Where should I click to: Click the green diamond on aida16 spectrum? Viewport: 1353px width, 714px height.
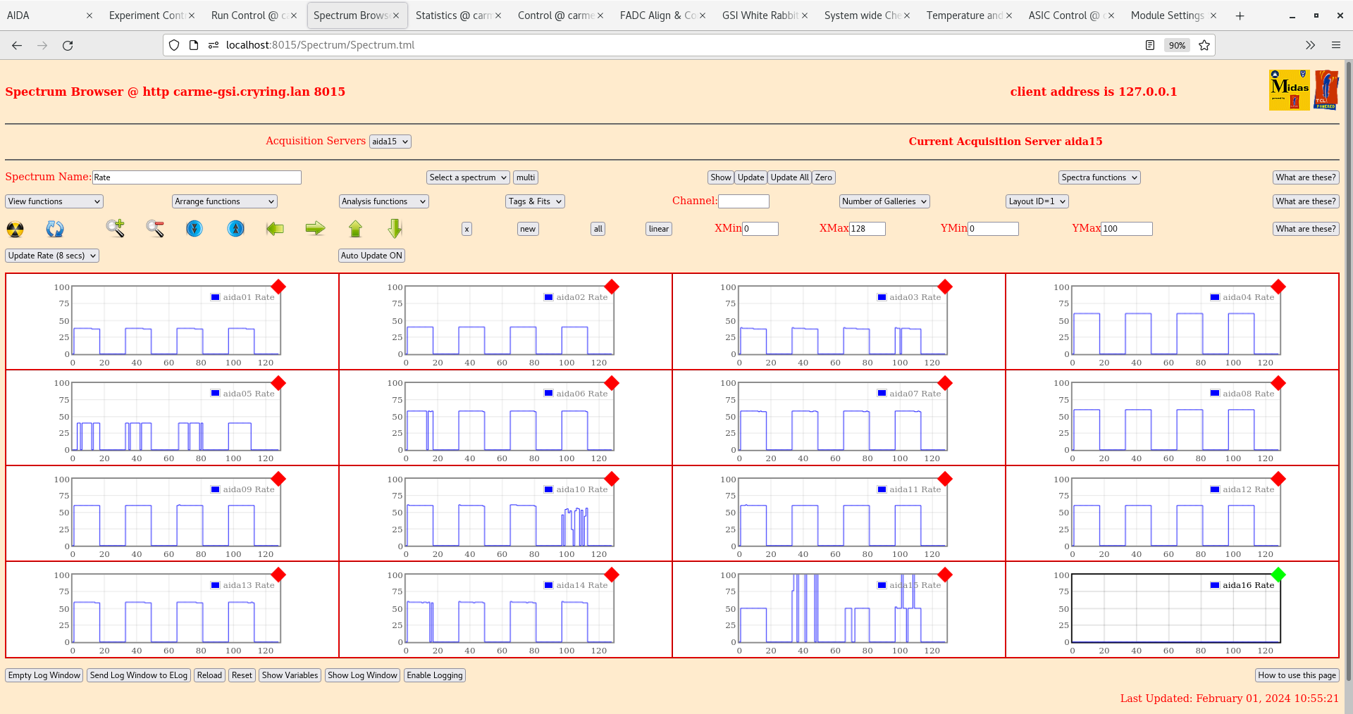(1279, 575)
